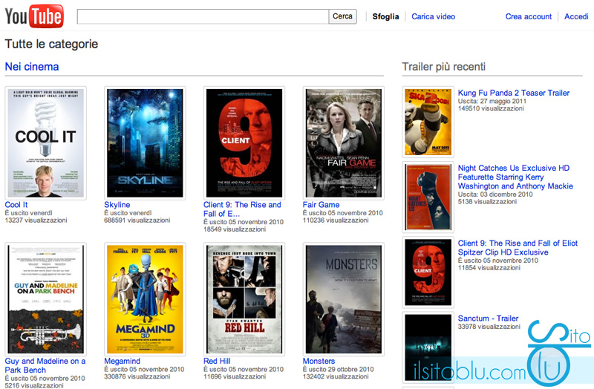
Task: Click the Cool It title link
Action: click(16, 205)
